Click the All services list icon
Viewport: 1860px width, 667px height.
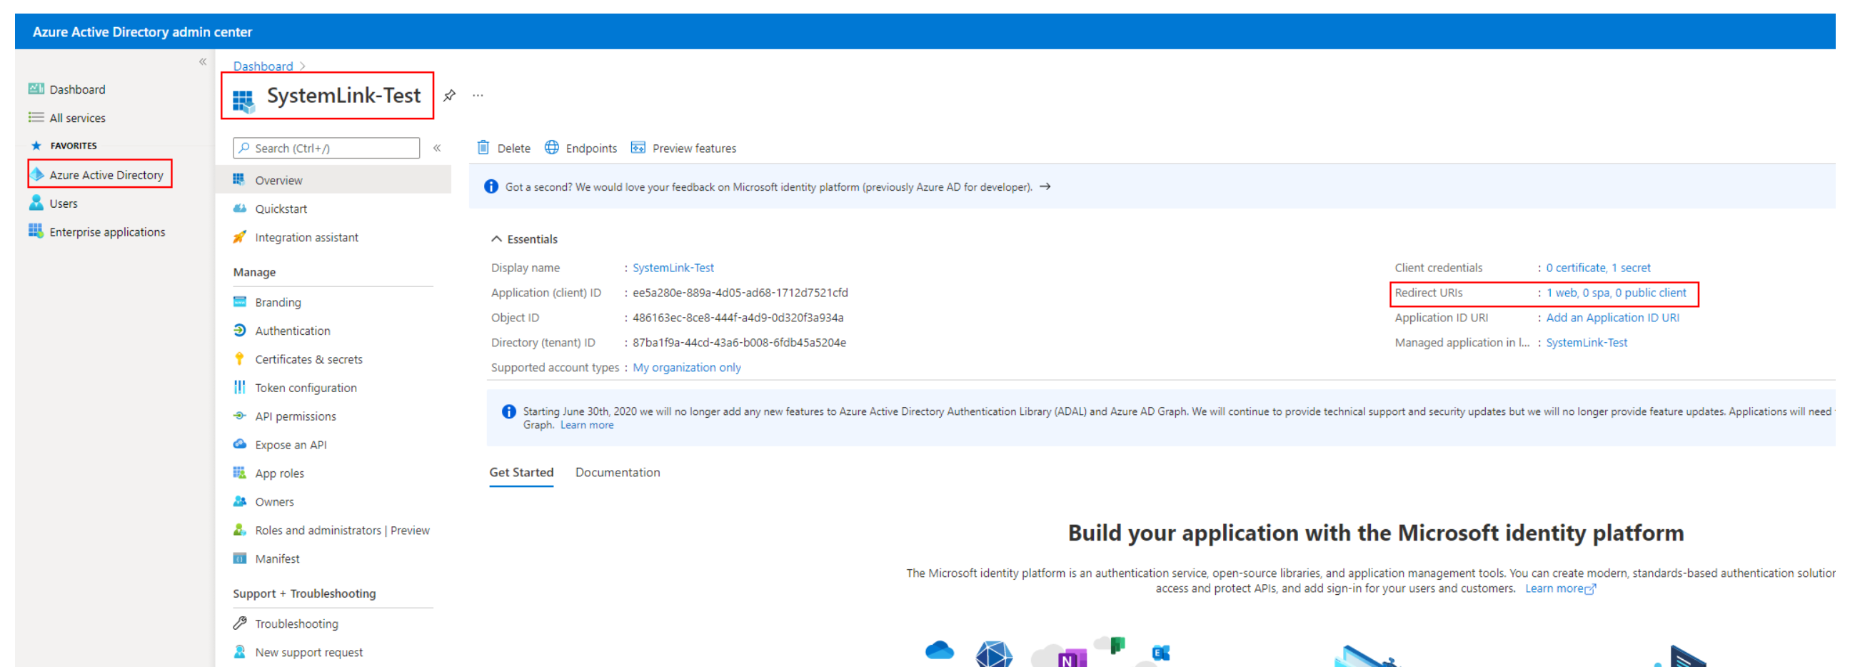coord(36,117)
